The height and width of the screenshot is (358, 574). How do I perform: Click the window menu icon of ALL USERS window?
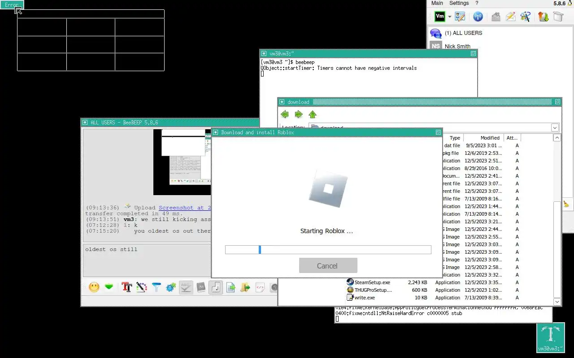85,123
